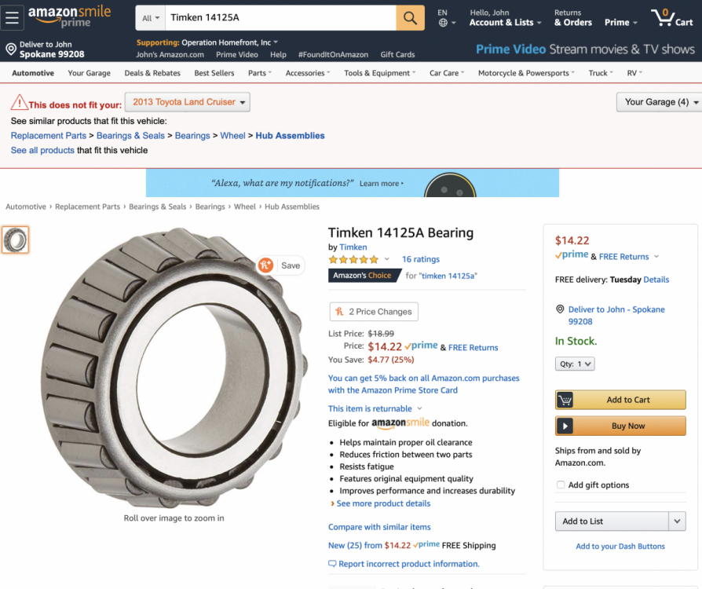Open the Automotive navigation menu
This screenshot has height=589, width=702.
click(x=32, y=73)
